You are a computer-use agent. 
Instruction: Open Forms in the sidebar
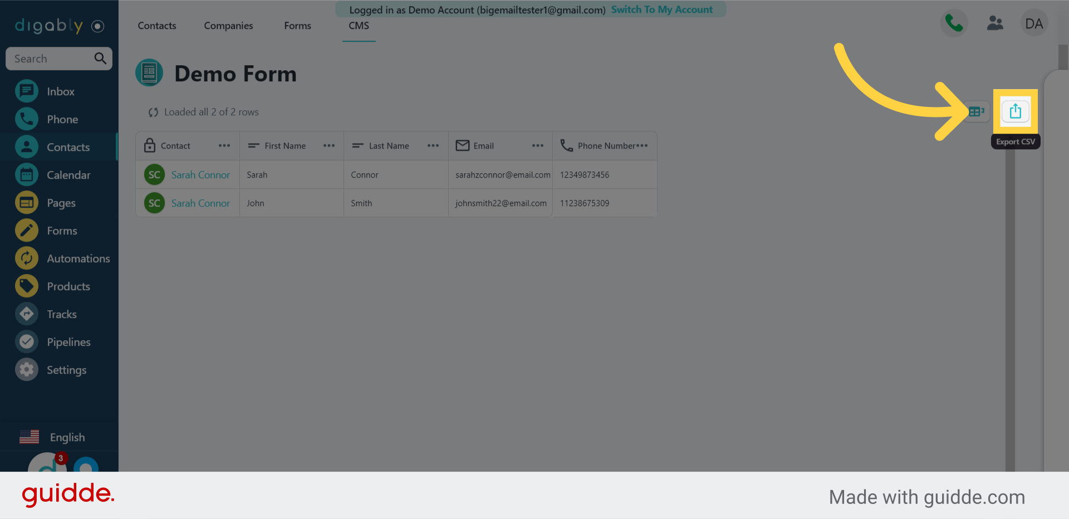pos(59,231)
